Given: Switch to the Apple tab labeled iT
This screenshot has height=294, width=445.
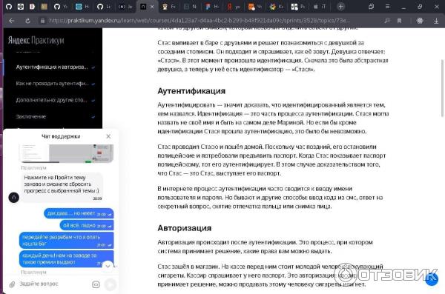Looking at the screenshot, I should coord(320,7).
